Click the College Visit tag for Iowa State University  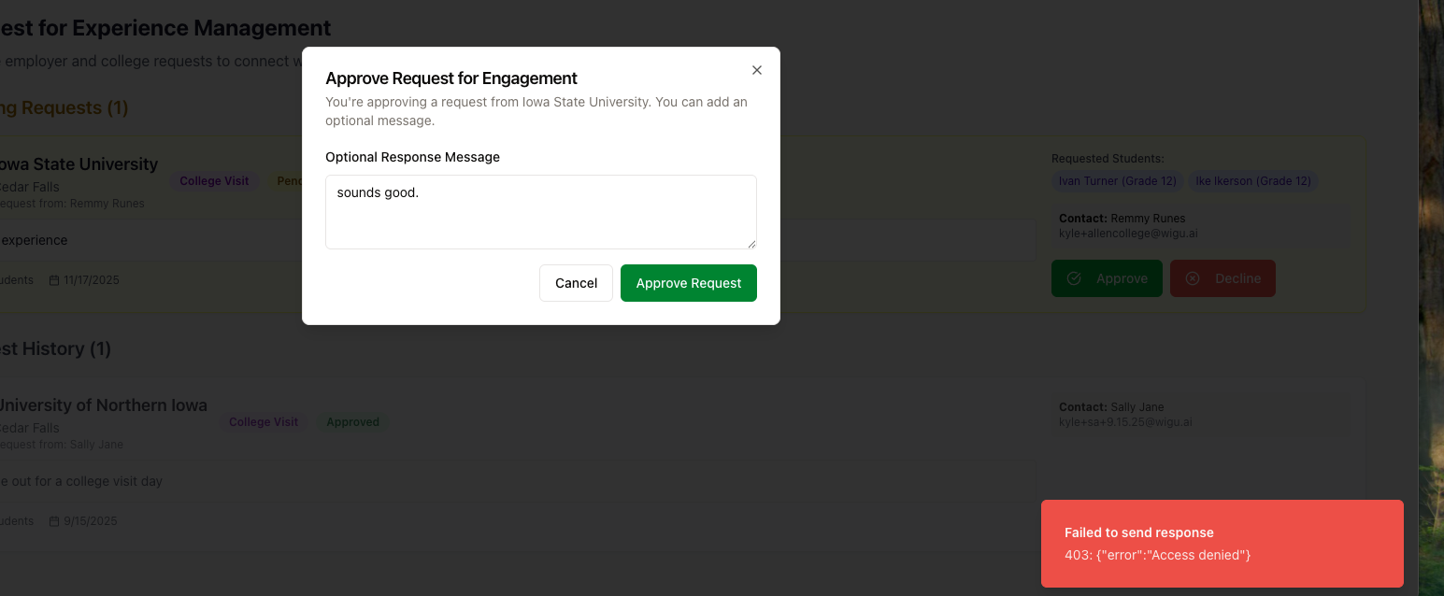point(214,181)
